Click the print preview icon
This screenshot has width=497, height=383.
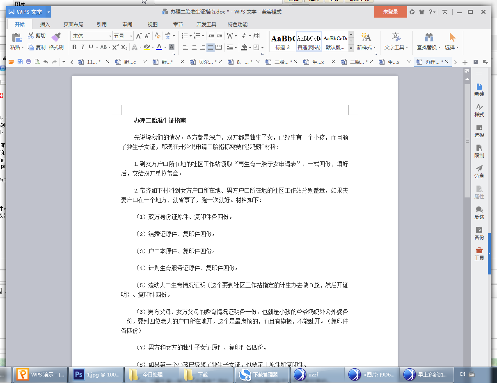[x=37, y=62]
